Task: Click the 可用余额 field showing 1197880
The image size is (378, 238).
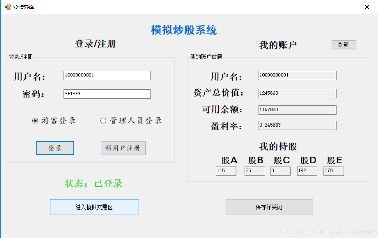Action: coord(297,110)
